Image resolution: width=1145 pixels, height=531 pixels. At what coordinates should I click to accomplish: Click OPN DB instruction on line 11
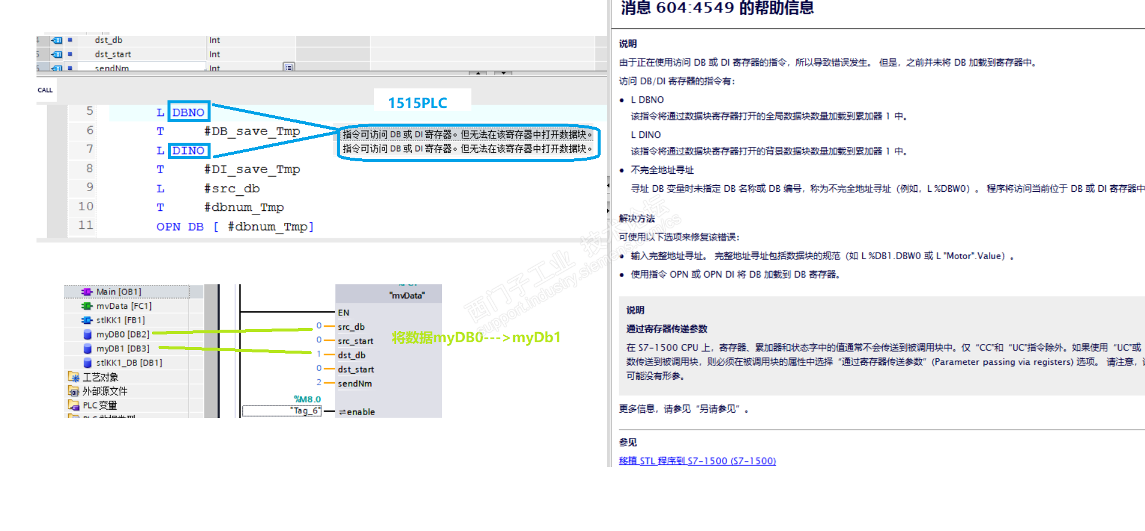coord(180,227)
